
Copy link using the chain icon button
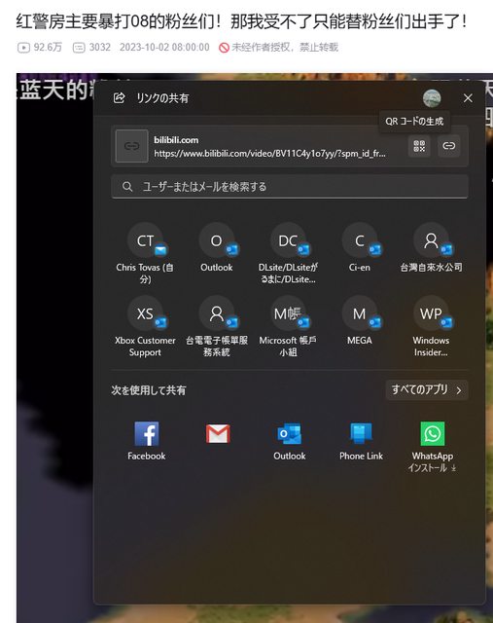coord(449,146)
